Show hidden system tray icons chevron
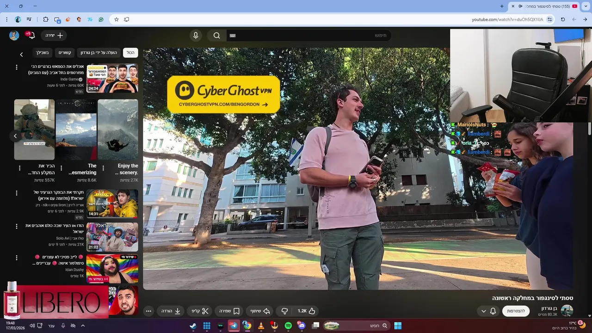 coord(83,326)
